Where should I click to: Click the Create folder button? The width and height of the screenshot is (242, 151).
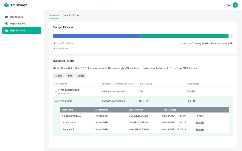[59, 75]
